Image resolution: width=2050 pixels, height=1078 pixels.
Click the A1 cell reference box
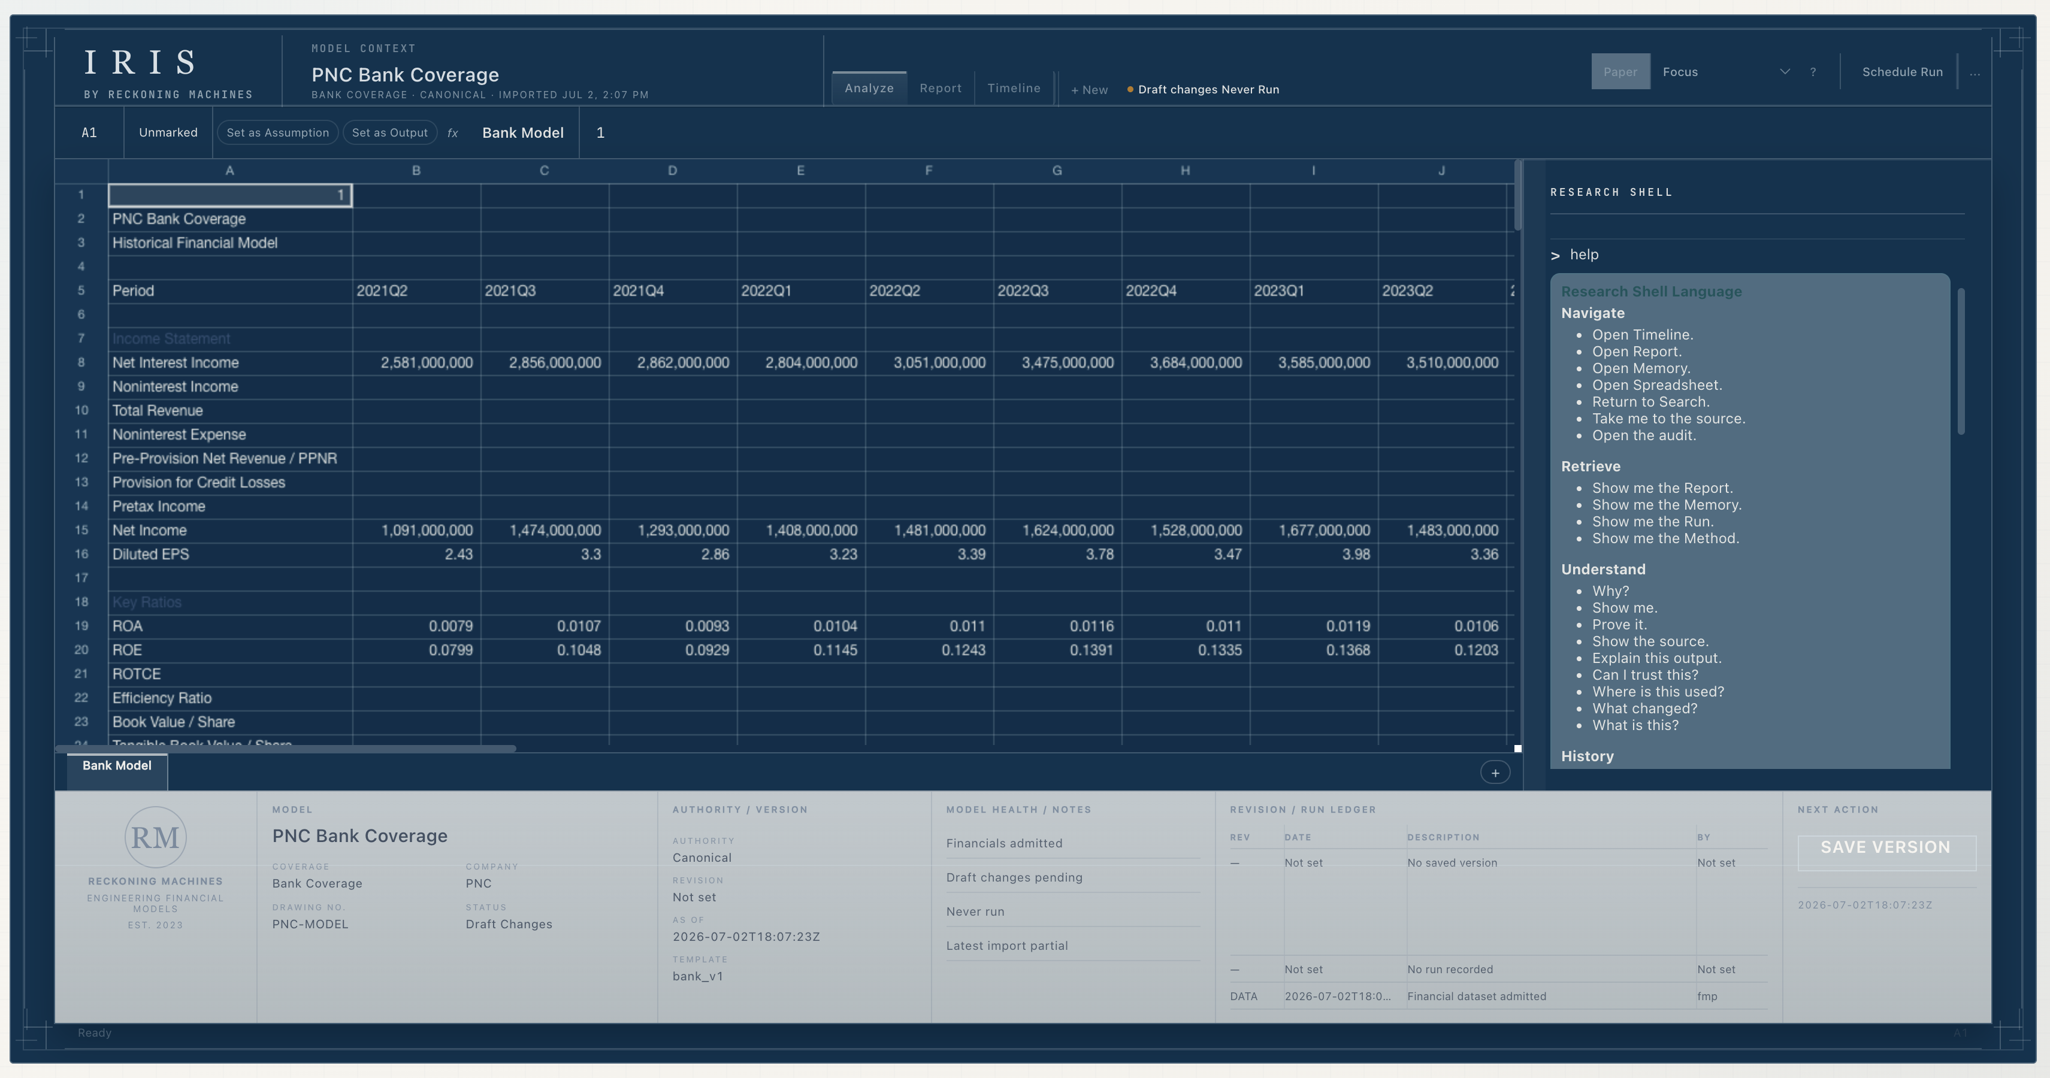click(89, 133)
